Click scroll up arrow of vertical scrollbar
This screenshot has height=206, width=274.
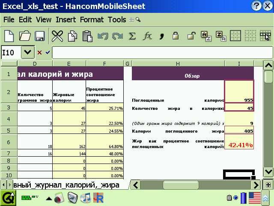(268, 65)
